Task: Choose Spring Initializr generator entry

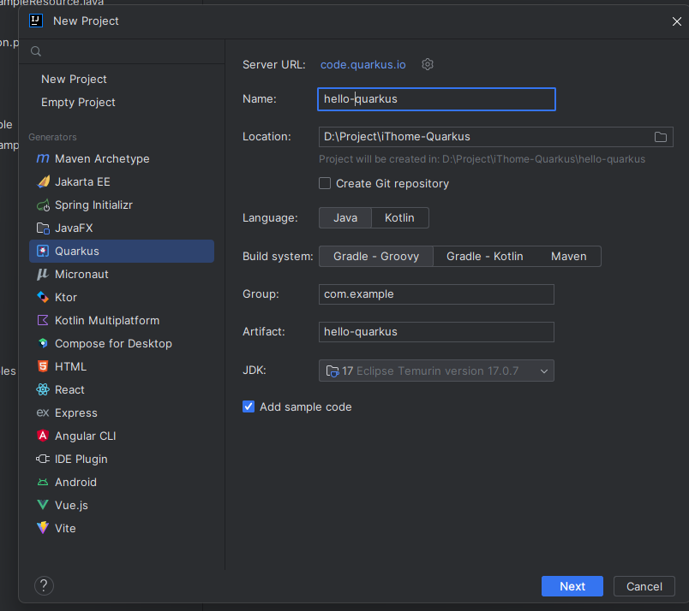Action: (x=122, y=205)
